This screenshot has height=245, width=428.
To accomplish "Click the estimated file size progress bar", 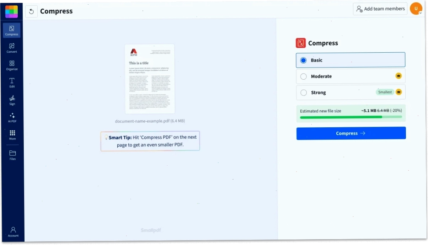I will click(351, 117).
